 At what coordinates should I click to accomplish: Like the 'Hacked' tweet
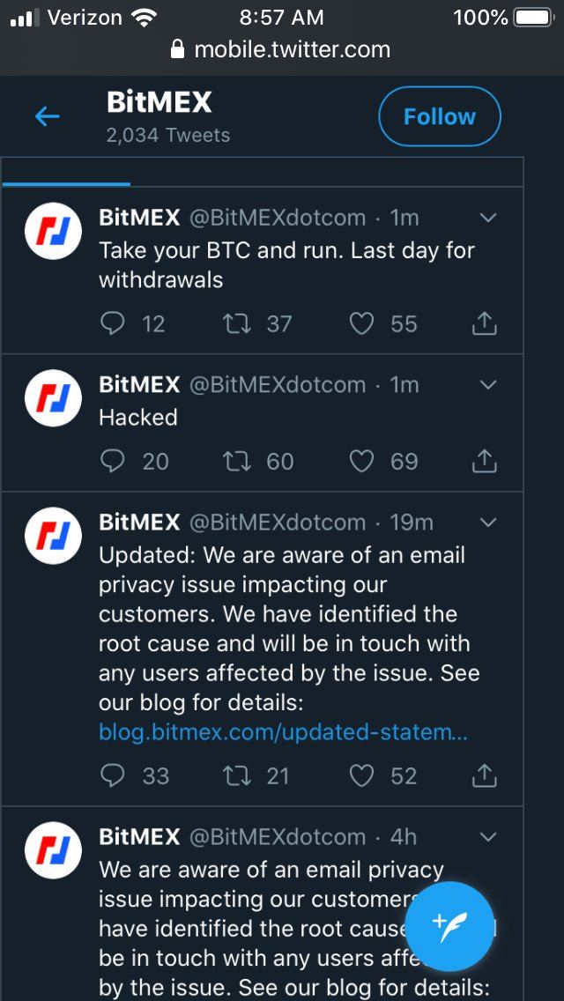[361, 461]
